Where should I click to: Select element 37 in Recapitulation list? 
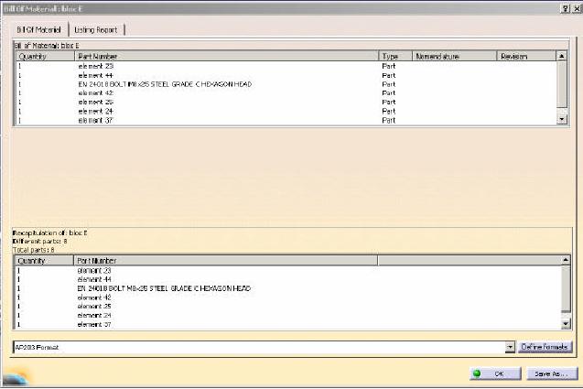[x=96, y=324]
